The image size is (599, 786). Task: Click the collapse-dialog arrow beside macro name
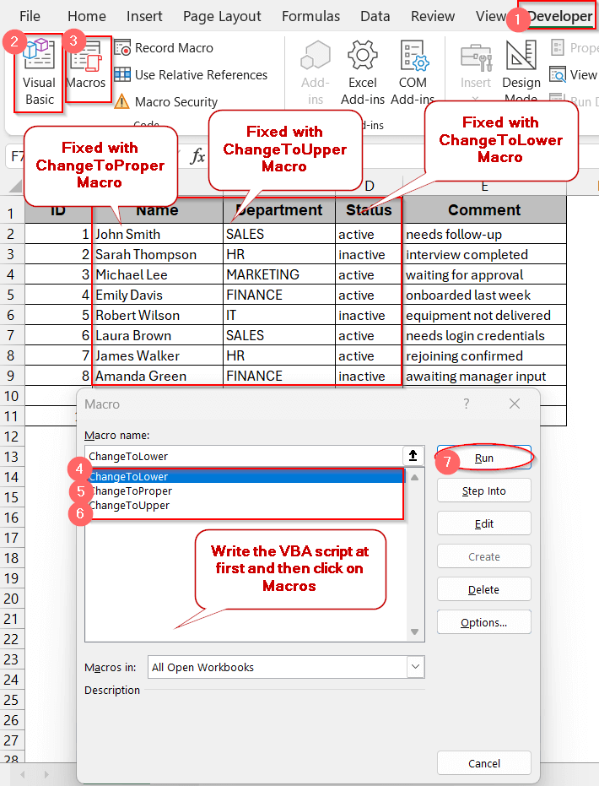(x=413, y=456)
